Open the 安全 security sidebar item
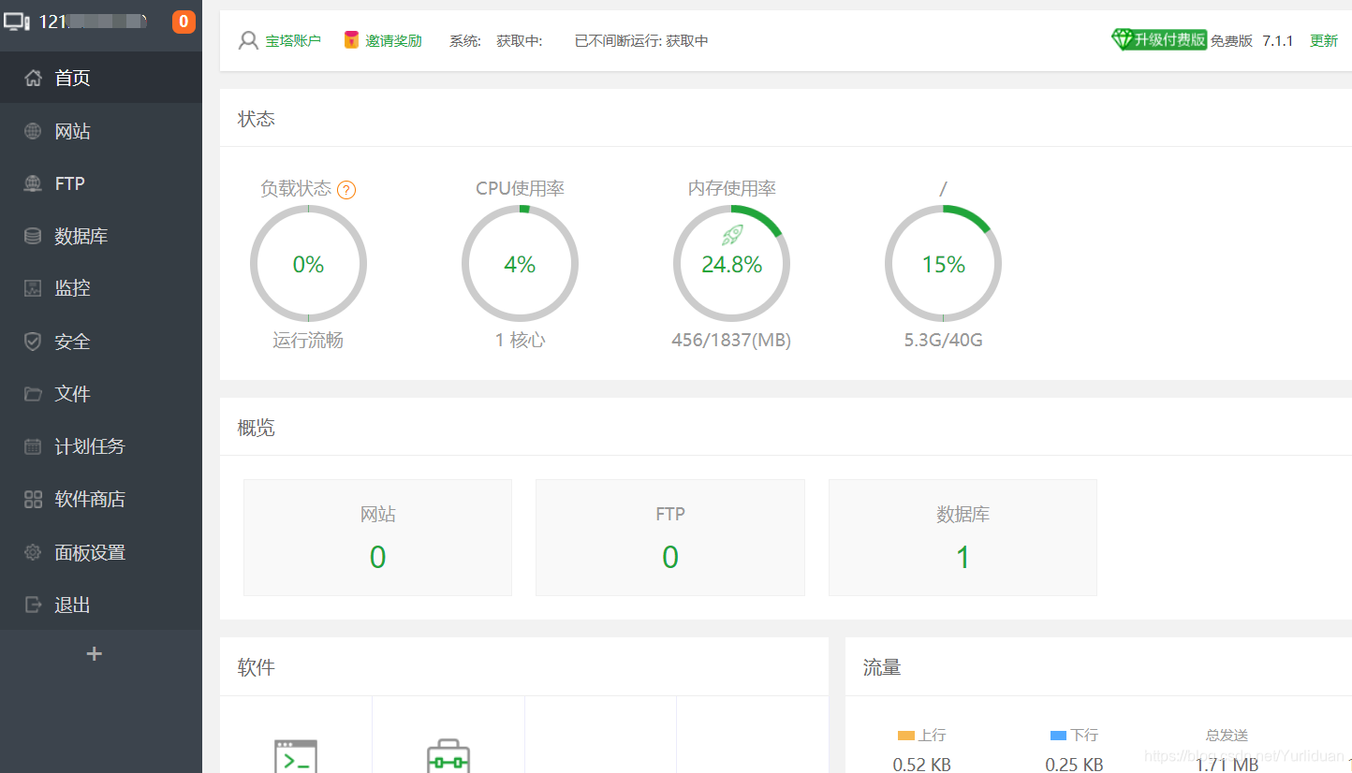The width and height of the screenshot is (1352, 773). 101,342
